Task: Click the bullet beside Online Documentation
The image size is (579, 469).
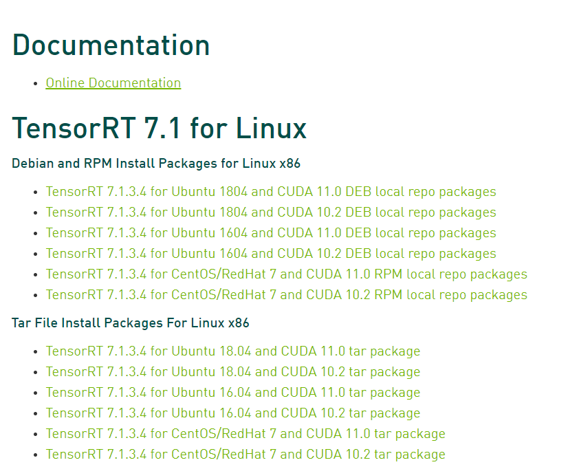Action: click(35, 83)
